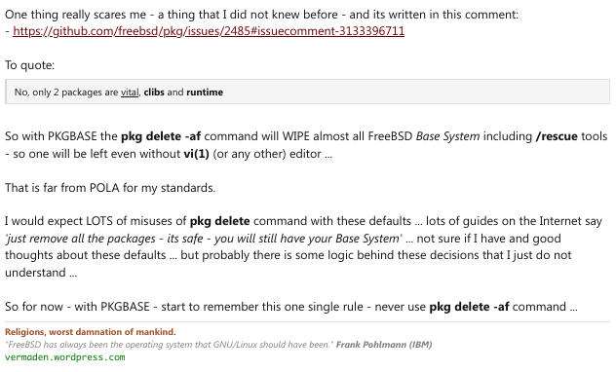
Task: Click "pkg delete -af" in the PKGBASE WIPE sentence
Action: coord(161,136)
